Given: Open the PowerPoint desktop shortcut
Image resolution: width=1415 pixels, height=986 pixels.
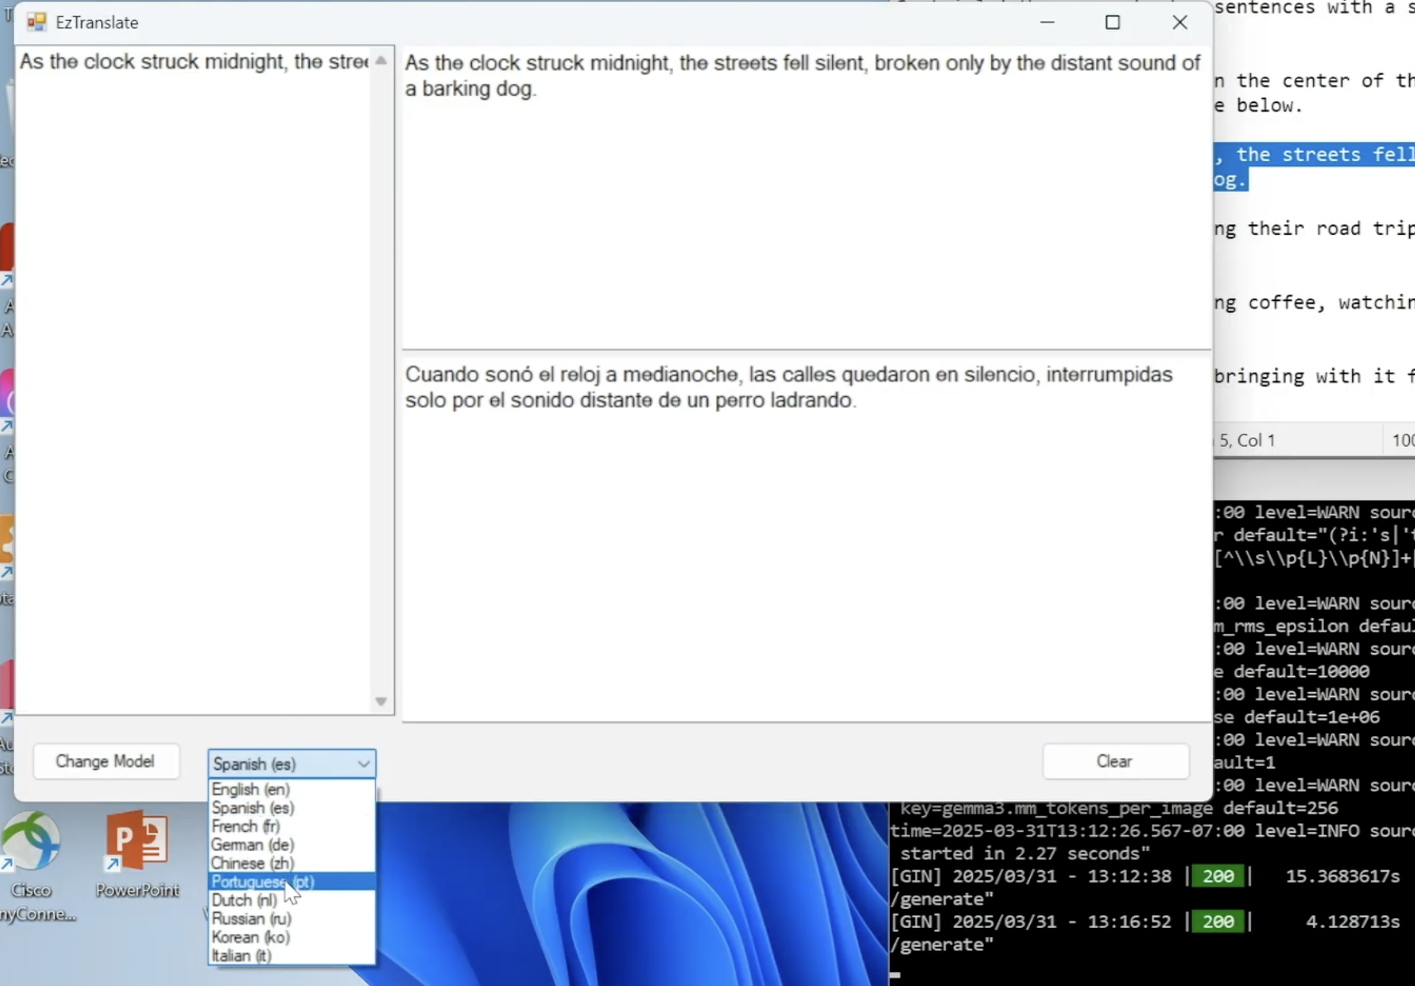Looking at the screenshot, I should [137, 842].
